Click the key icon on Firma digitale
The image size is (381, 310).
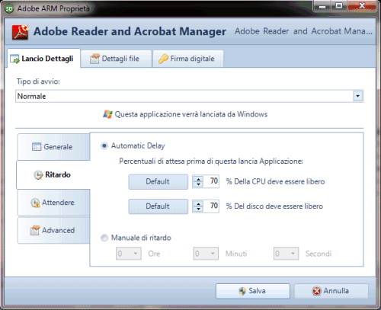163,59
